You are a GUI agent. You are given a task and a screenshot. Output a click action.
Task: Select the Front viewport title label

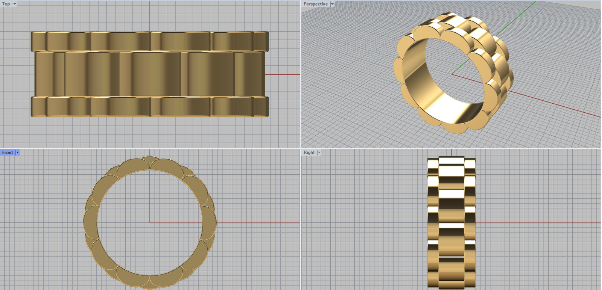(x=8, y=153)
